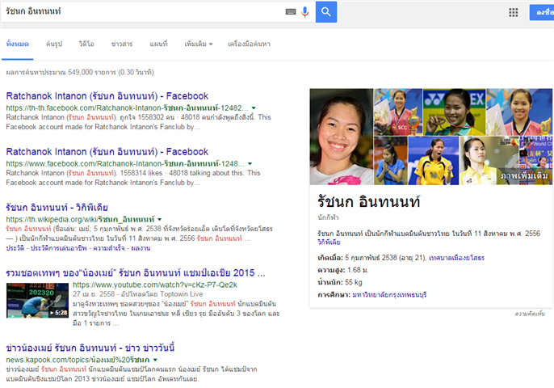Click ความสูง: 1.68 ม. height line
The width and height of the screenshot is (554, 388).
[343, 270]
